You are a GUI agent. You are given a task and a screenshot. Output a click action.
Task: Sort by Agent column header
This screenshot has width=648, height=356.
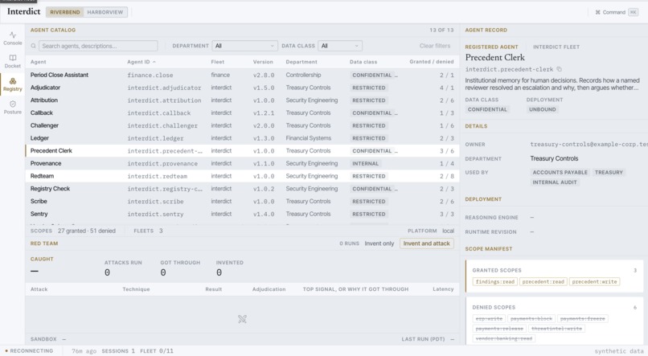38,62
